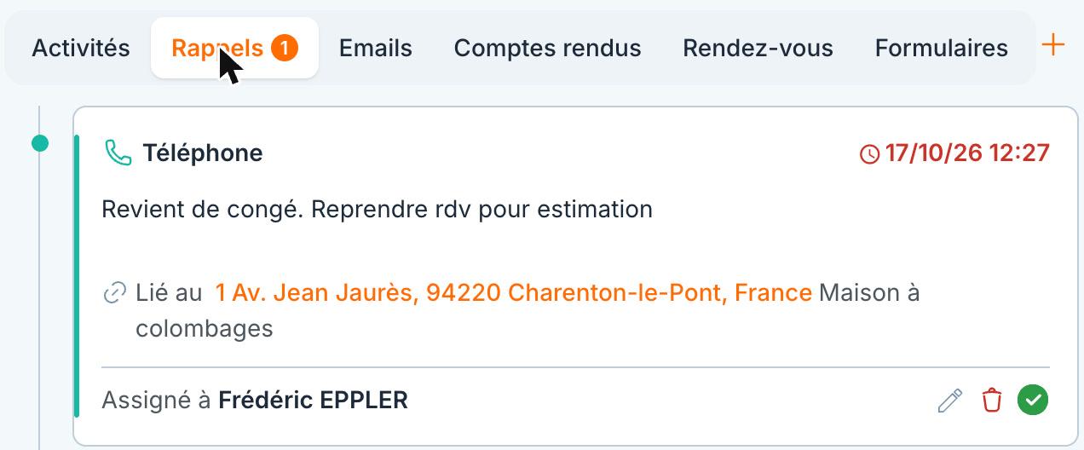The image size is (1084, 450).
Task: Click the teal timeline dot
Action: pyautogui.click(x=39, y=143)
